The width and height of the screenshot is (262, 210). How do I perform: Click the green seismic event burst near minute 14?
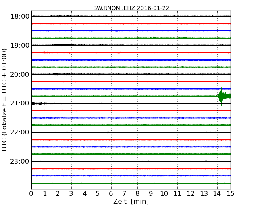coord(224,96)
